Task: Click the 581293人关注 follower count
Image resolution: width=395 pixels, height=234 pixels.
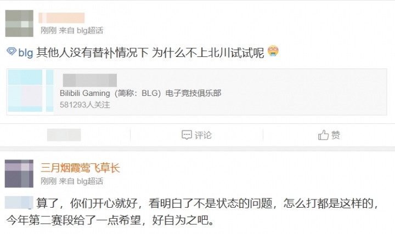Action: [85, 105]
